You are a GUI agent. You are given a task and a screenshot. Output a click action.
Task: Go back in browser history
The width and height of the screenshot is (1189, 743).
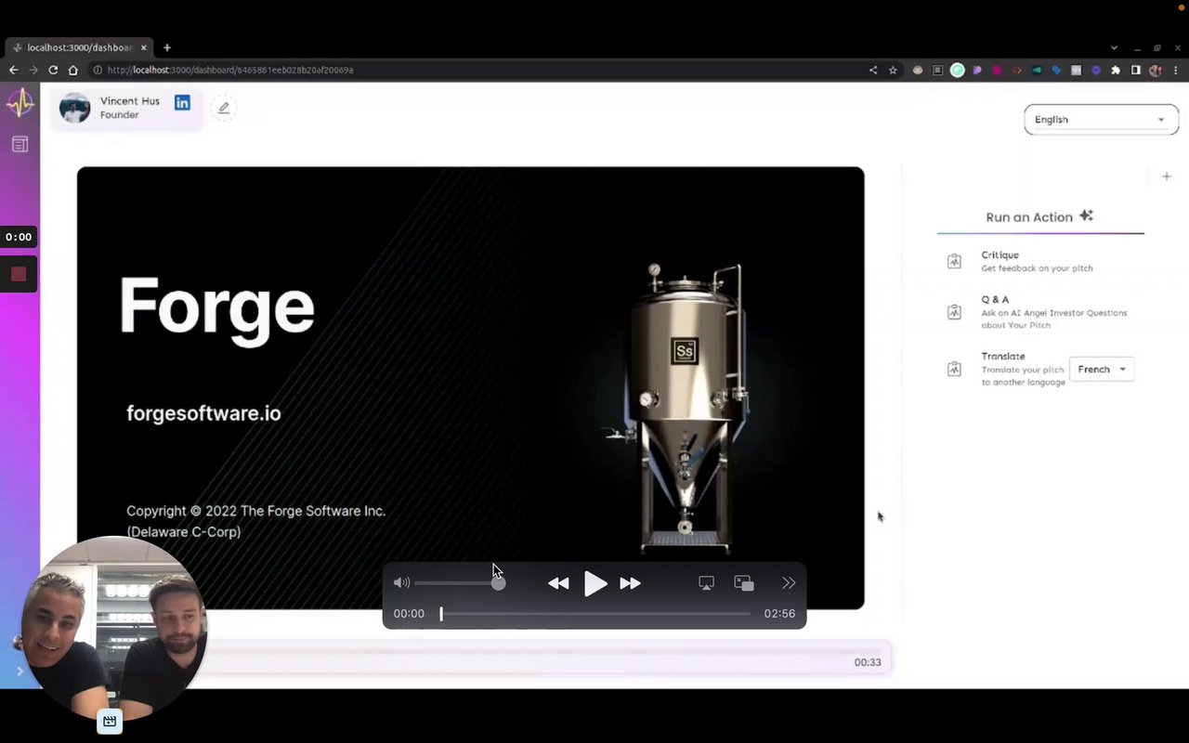(13, 70)
